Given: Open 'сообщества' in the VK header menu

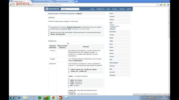Looking at the screenshot, I should pos(100,9).
